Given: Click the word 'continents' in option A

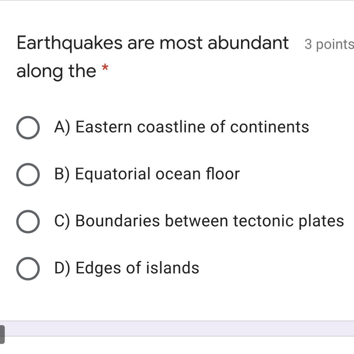Looking at the screenshot, I should 269,127.
